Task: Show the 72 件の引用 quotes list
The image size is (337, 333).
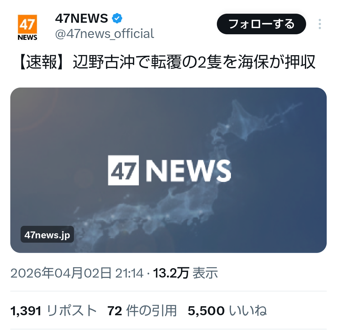Action: click(142, 311)
